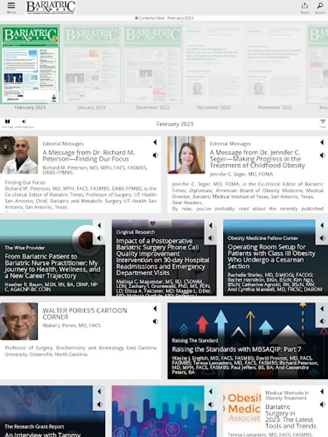Toggle speaker on The Wise Provider card
Screen dimensions: 328x437
[x=100, y=238]
